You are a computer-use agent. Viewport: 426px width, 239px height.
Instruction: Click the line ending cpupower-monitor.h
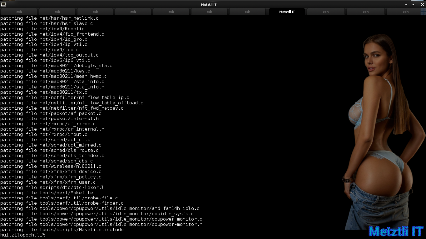(101, 225)
